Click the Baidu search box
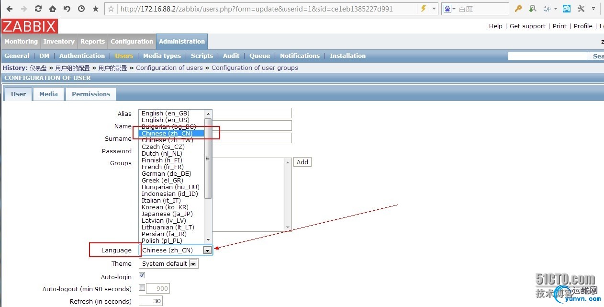This screenshot has height=307, width=604. (x=482, y=9)
